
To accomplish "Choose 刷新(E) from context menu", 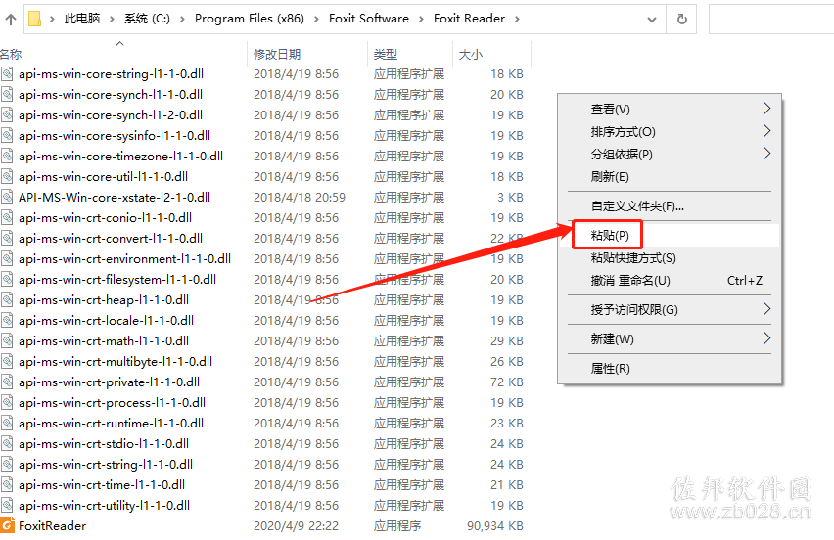I will coord(670,176).
